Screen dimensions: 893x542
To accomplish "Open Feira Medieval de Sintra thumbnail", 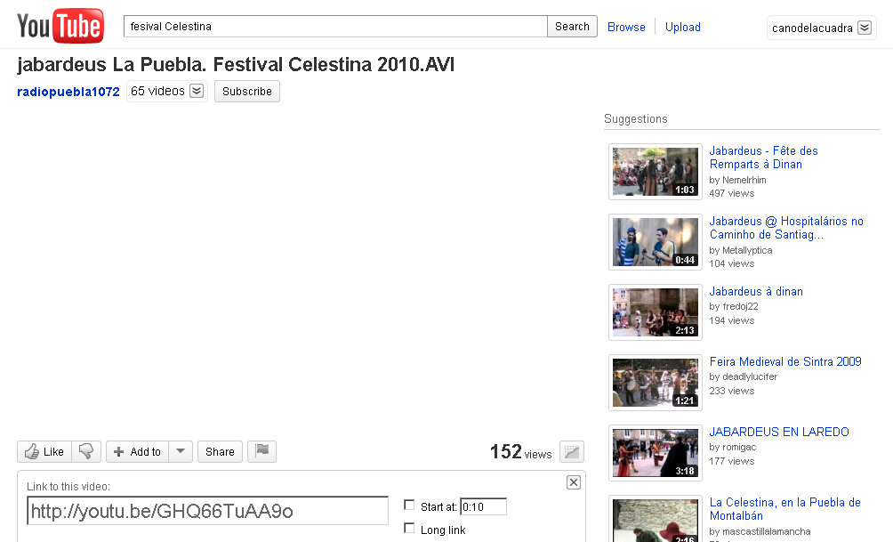I will pos(656,383).
